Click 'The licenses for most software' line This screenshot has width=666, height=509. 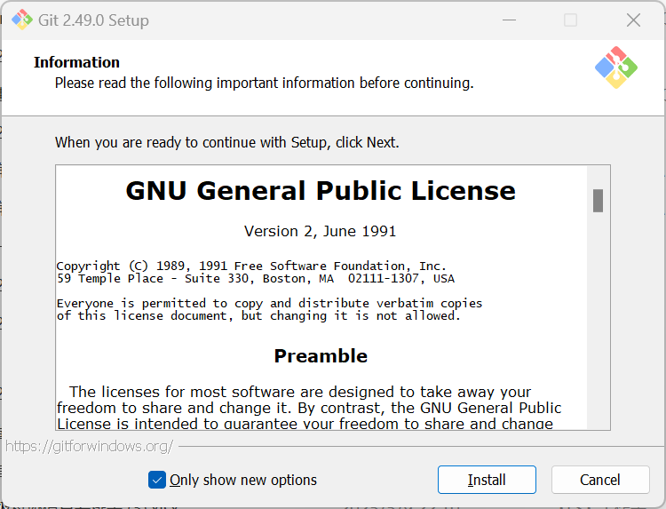pyautogui.click(x=300, y=392)
